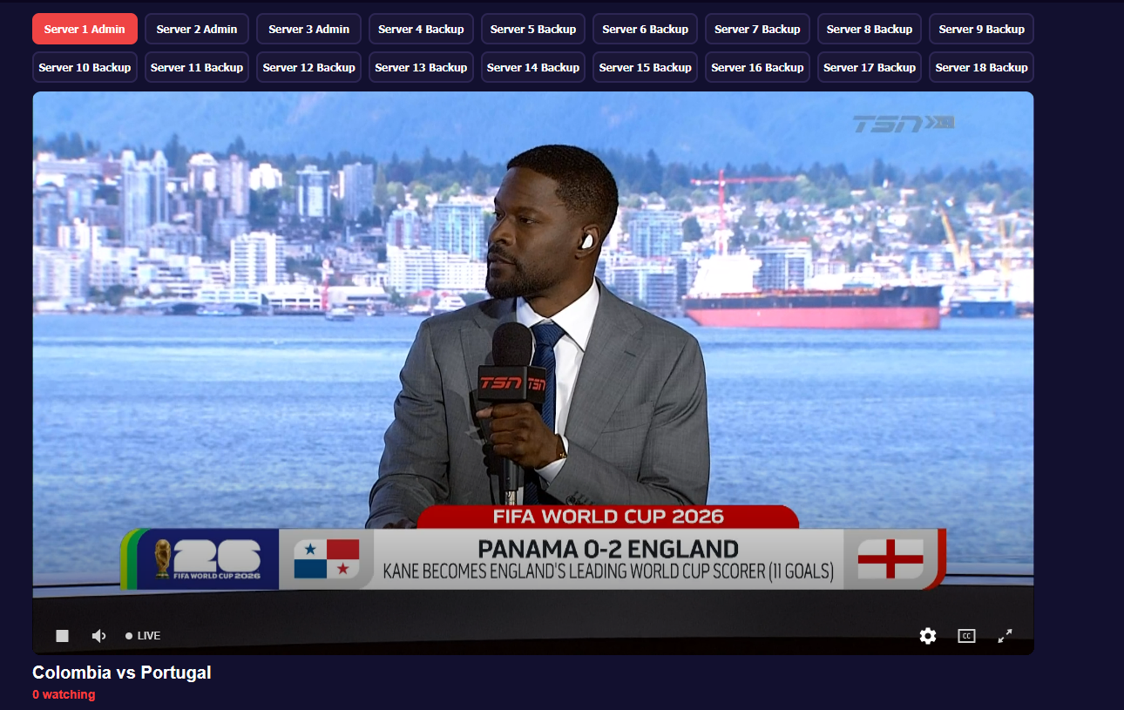Switch to Server 3 Admin
Screen dimensions: 1124x710
(x=309, y=29)
